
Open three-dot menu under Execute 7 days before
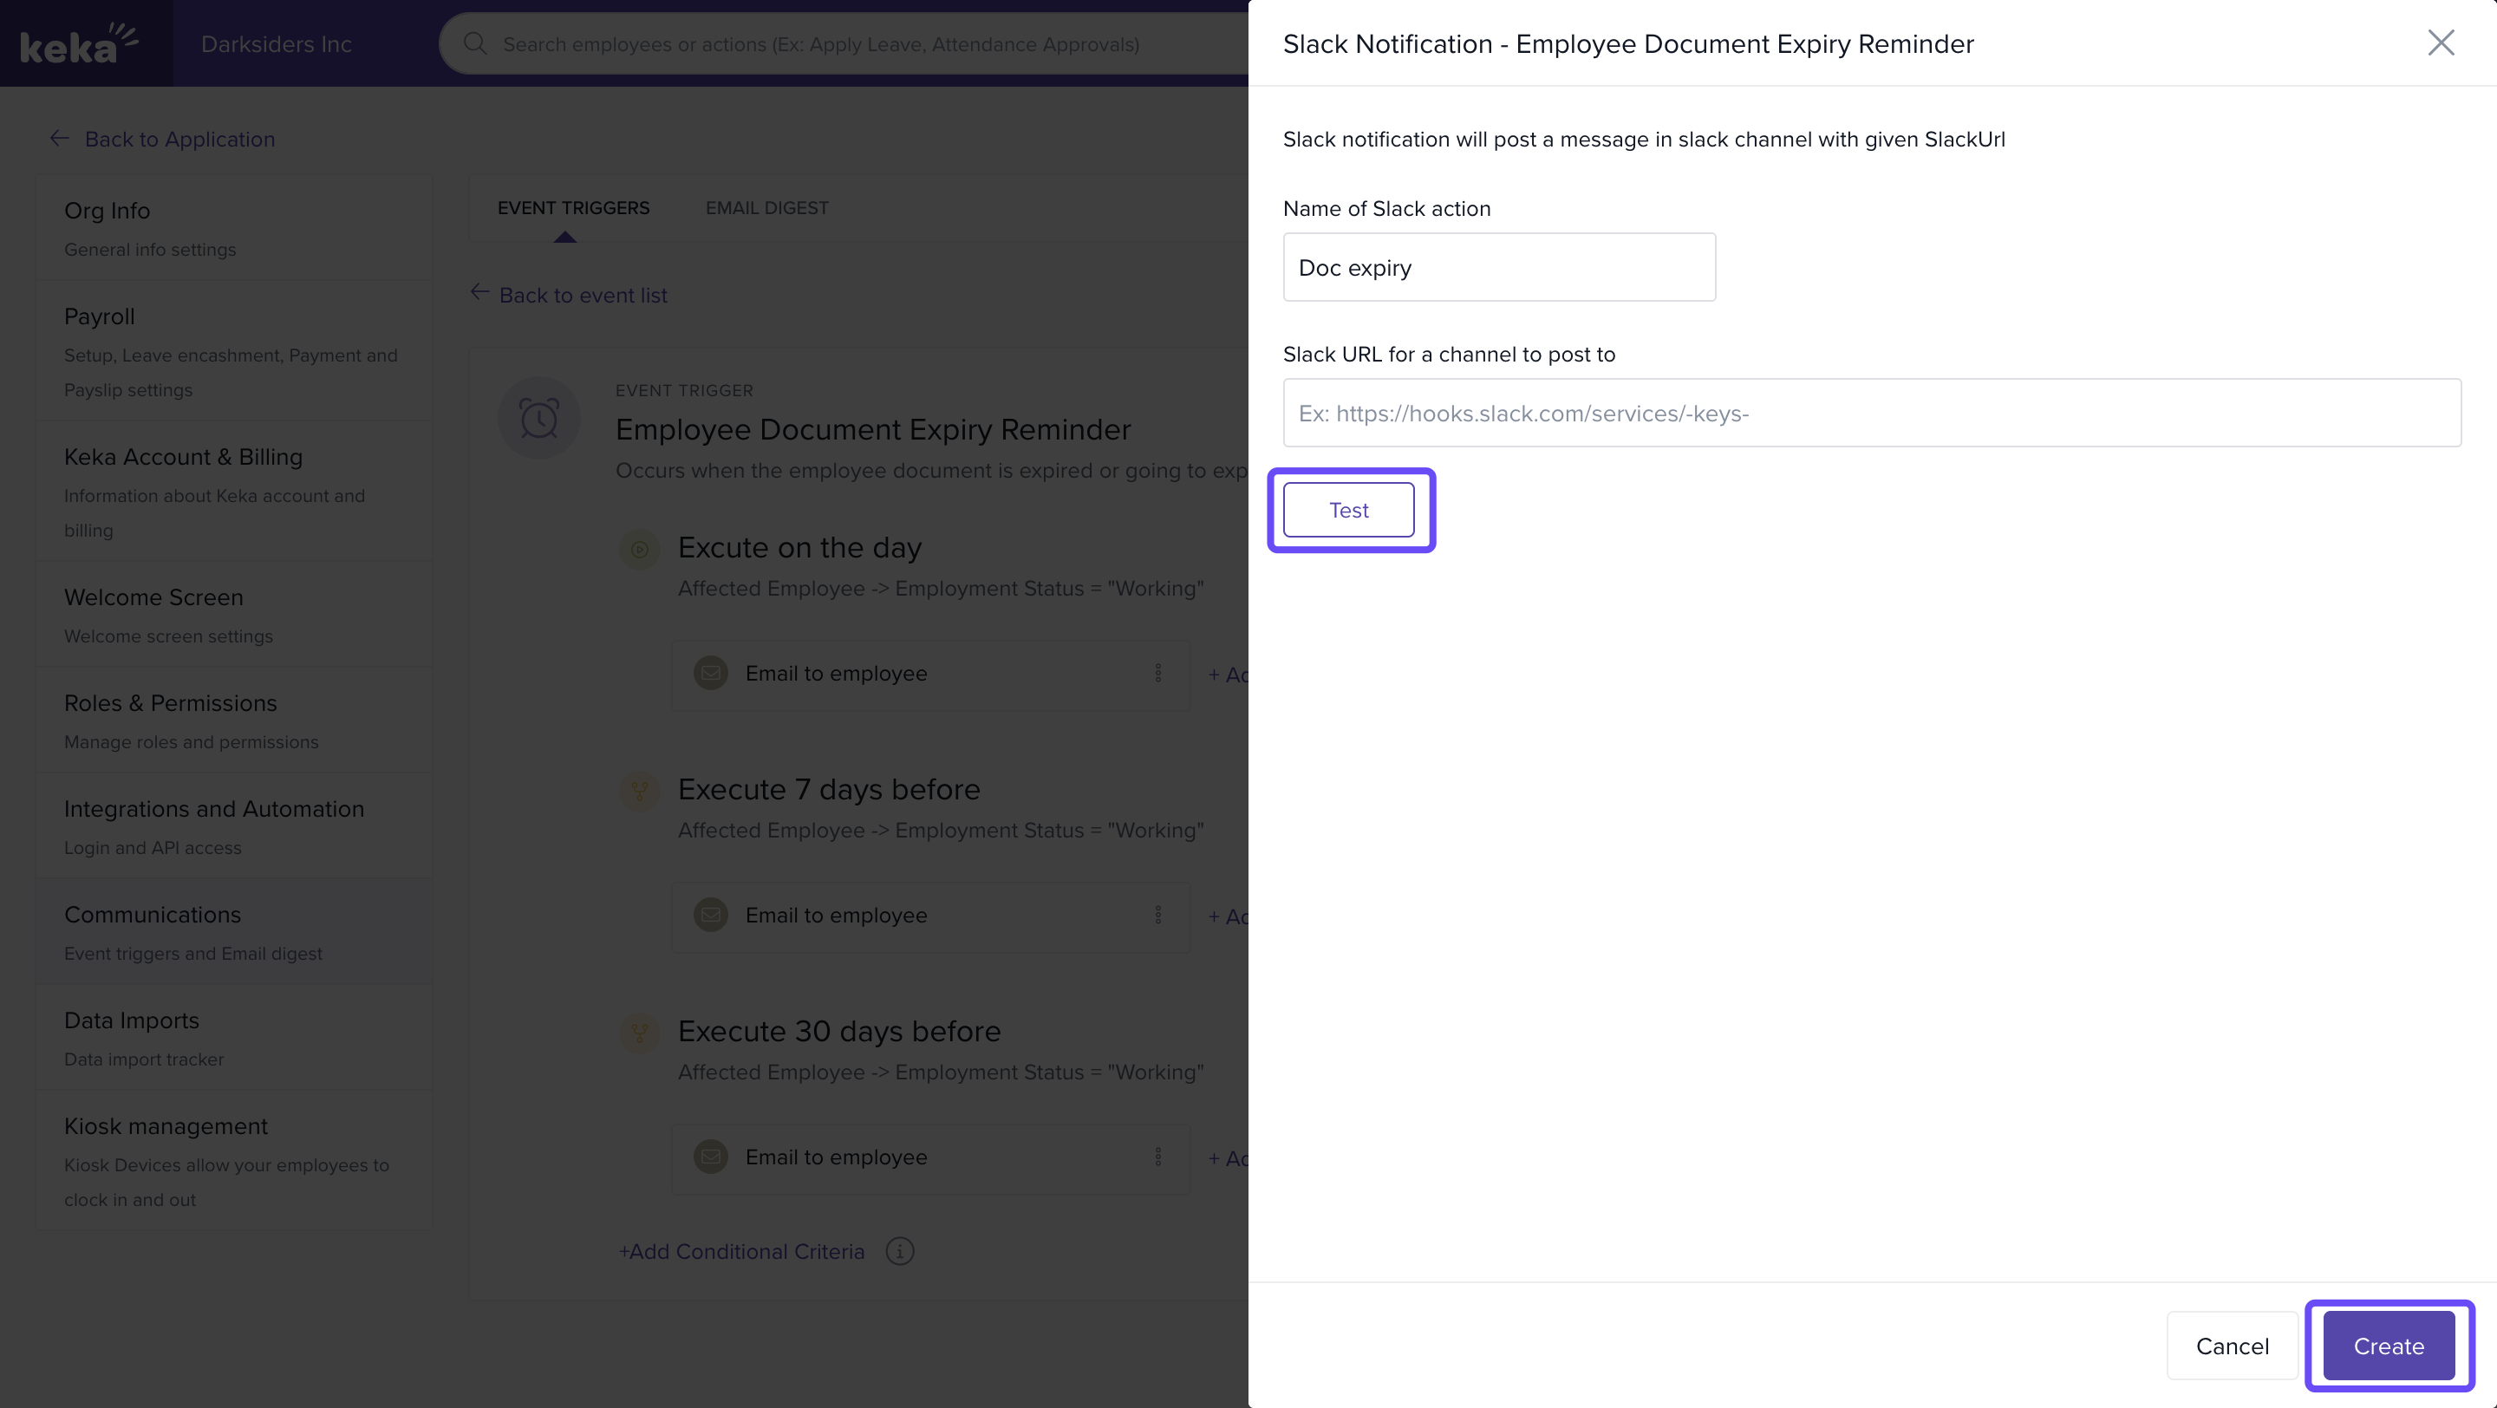pyautogui.click(x=1157, y=915)
